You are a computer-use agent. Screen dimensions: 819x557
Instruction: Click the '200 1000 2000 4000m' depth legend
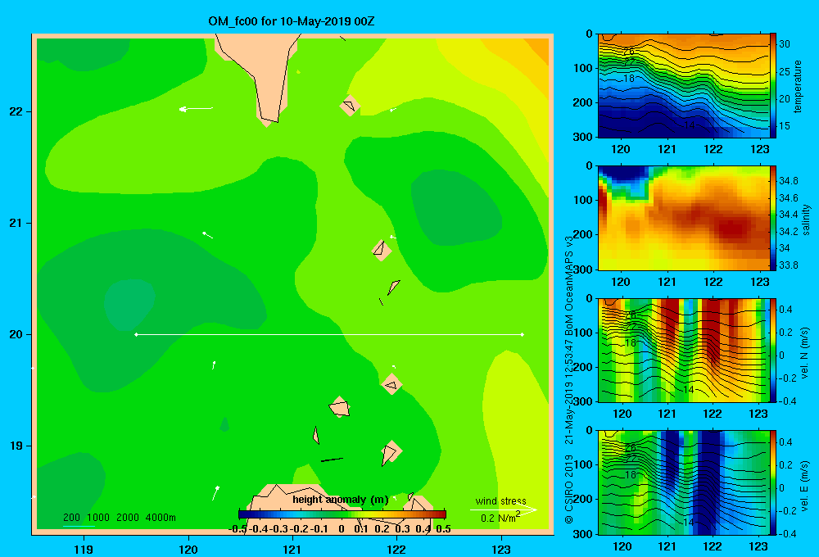pyautogui.click(x=119, y=518)
